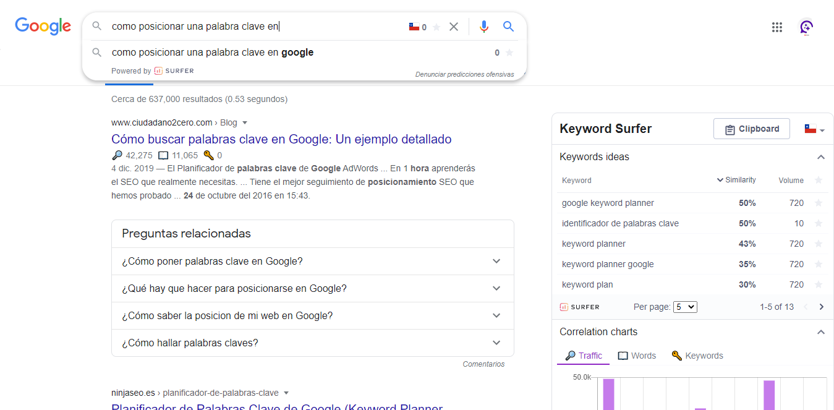Open the Google apps grid icon
The image size is (834, 410).
[x=777, y=27]
